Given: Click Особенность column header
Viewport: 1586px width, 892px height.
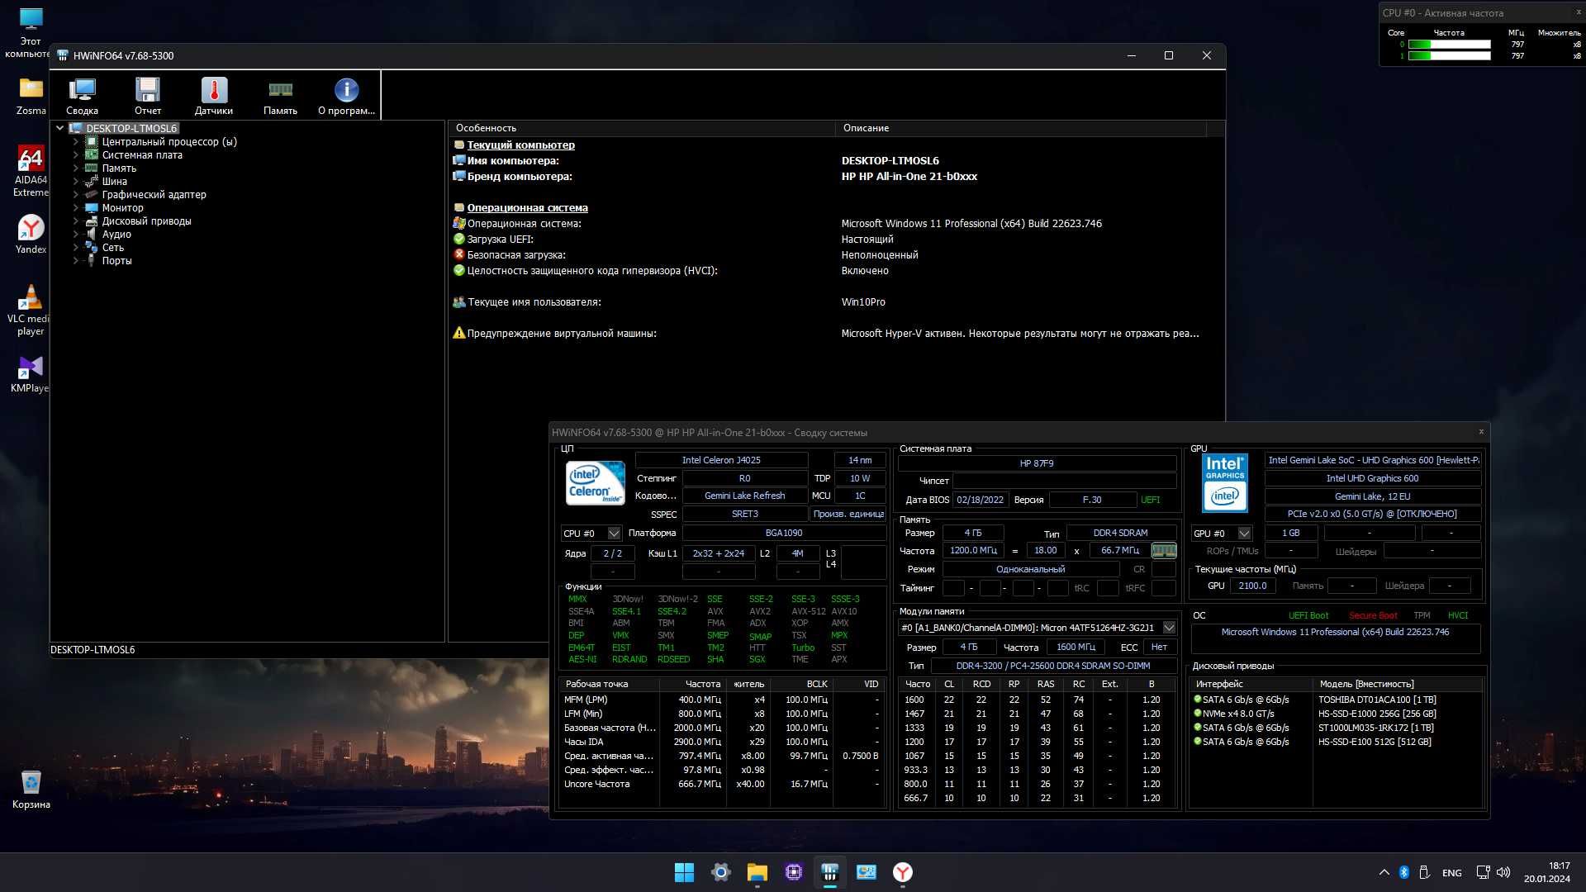Looking at the screenshot, I should pos(642,128).
